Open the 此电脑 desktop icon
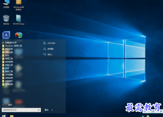This screenshot has width=163, height=117. (x=6, y=4)
